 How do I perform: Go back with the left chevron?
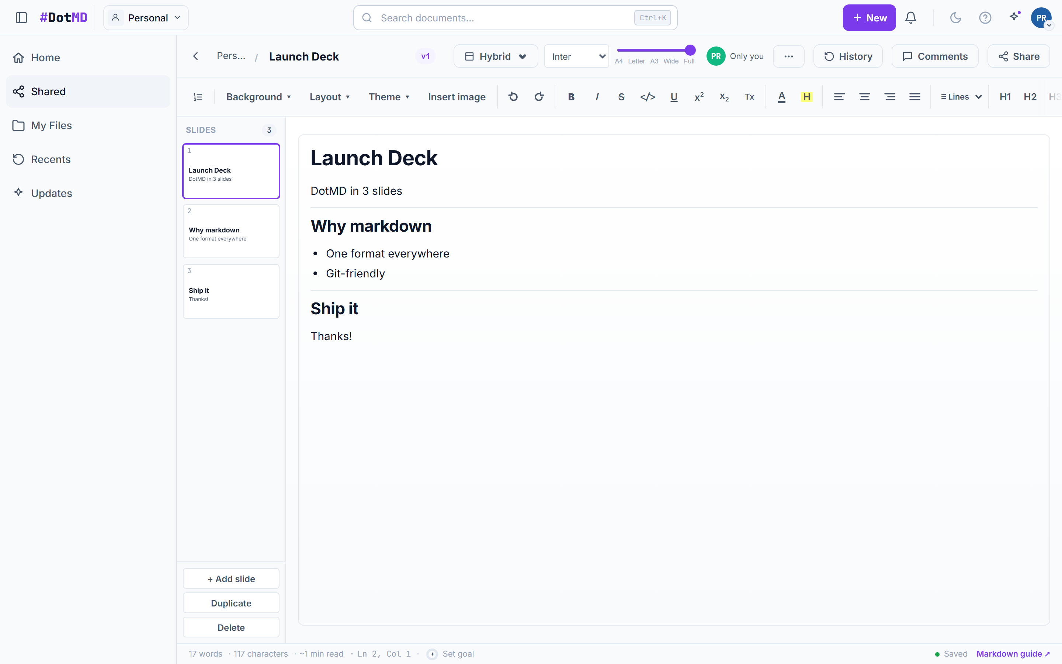[196, 56]
